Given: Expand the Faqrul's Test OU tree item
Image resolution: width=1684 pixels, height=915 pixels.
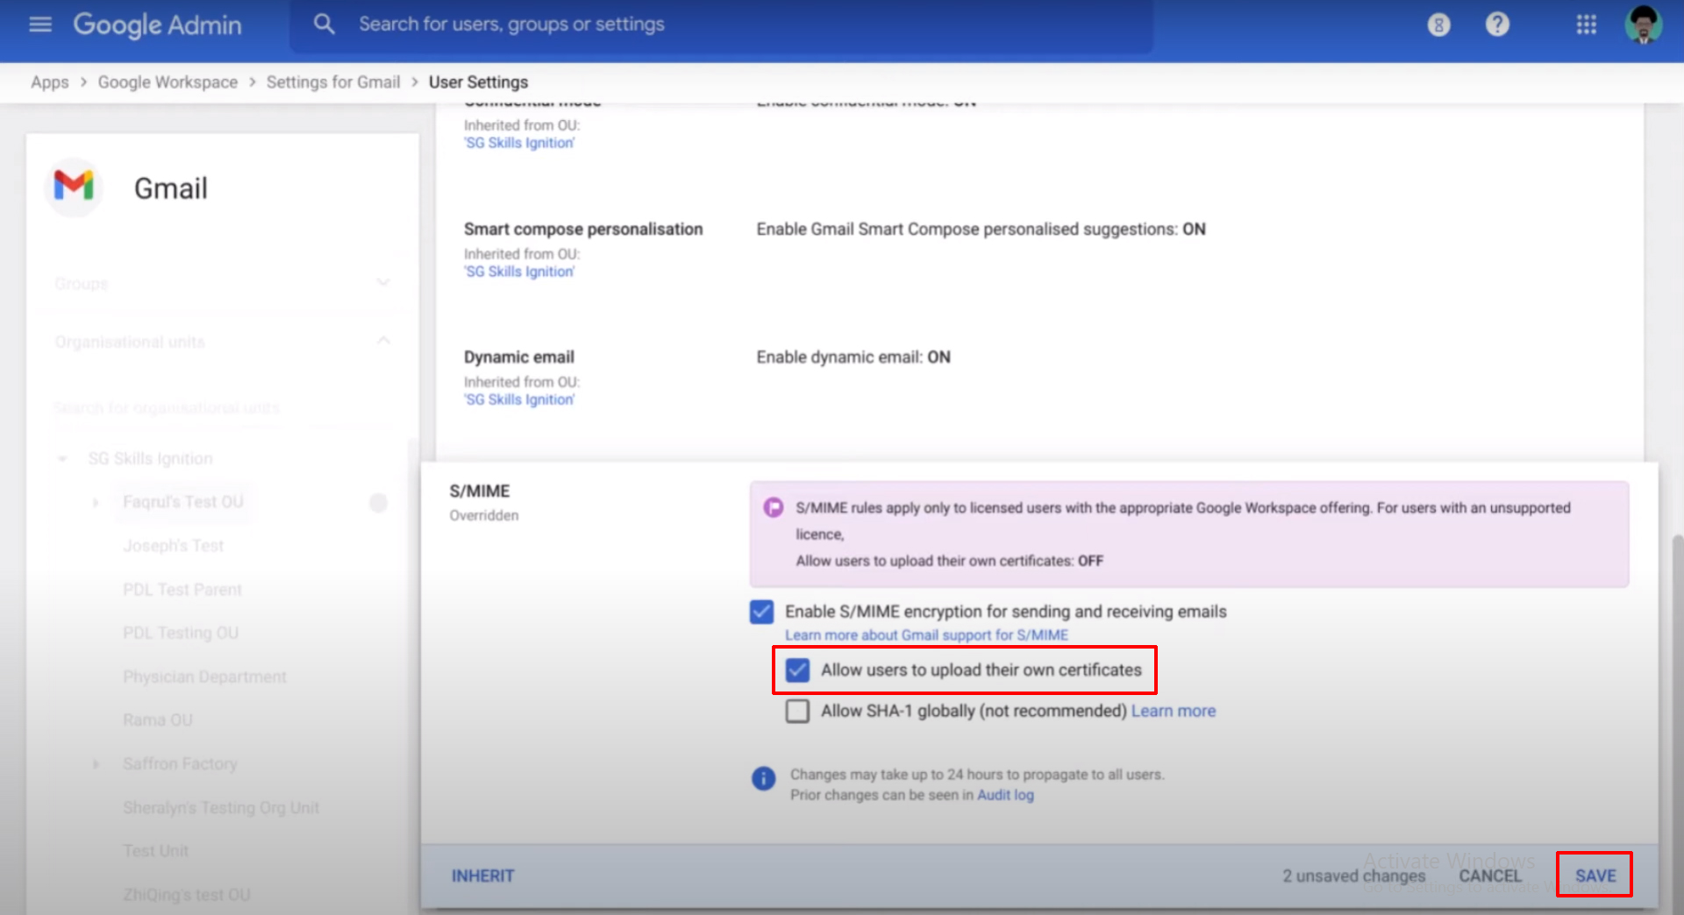Looking at the screenshot, I should point(96,501).
